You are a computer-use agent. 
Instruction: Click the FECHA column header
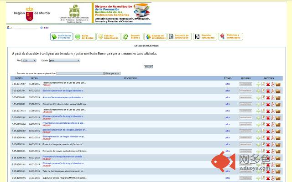35,78
